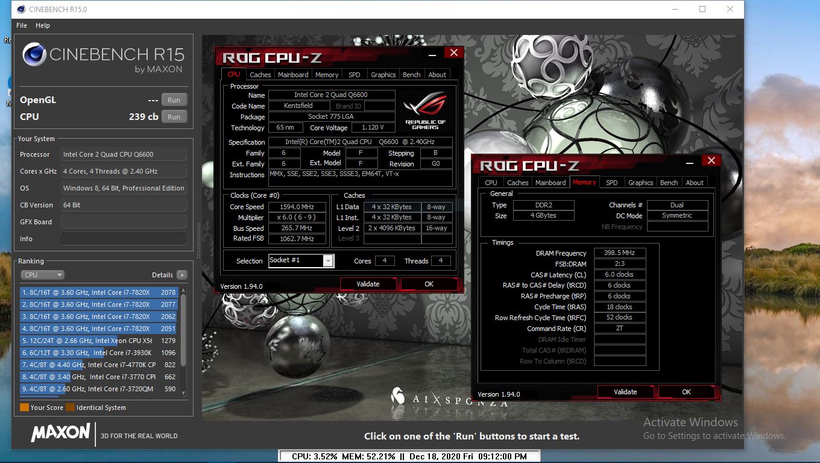Close the CPU tab CPU-Z window
Screen dimensions: 820x463
pyautogui.click(x=453, y=53)
